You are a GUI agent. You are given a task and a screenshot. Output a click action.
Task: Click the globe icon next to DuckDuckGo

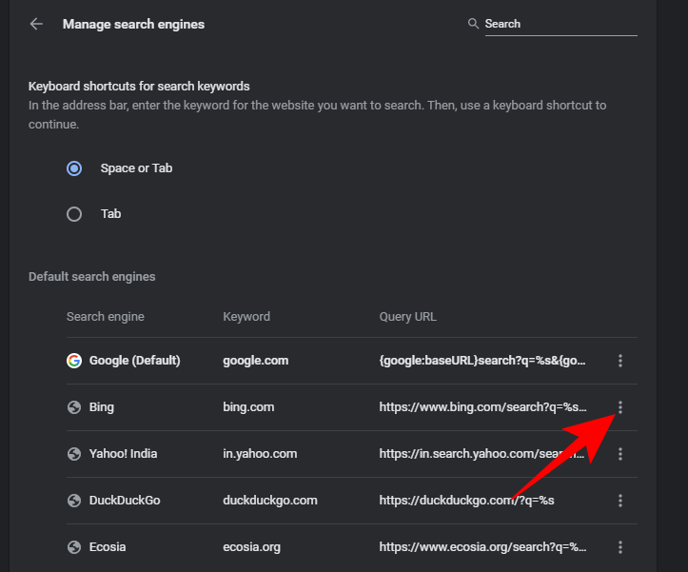pyautogui.click(x=74, y=501)
